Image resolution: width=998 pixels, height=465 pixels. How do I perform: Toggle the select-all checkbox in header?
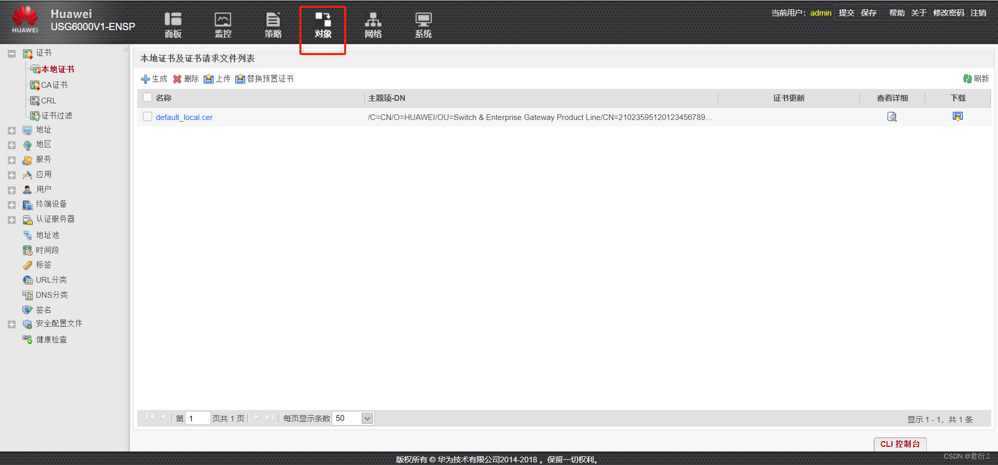(x=148, y=97)
